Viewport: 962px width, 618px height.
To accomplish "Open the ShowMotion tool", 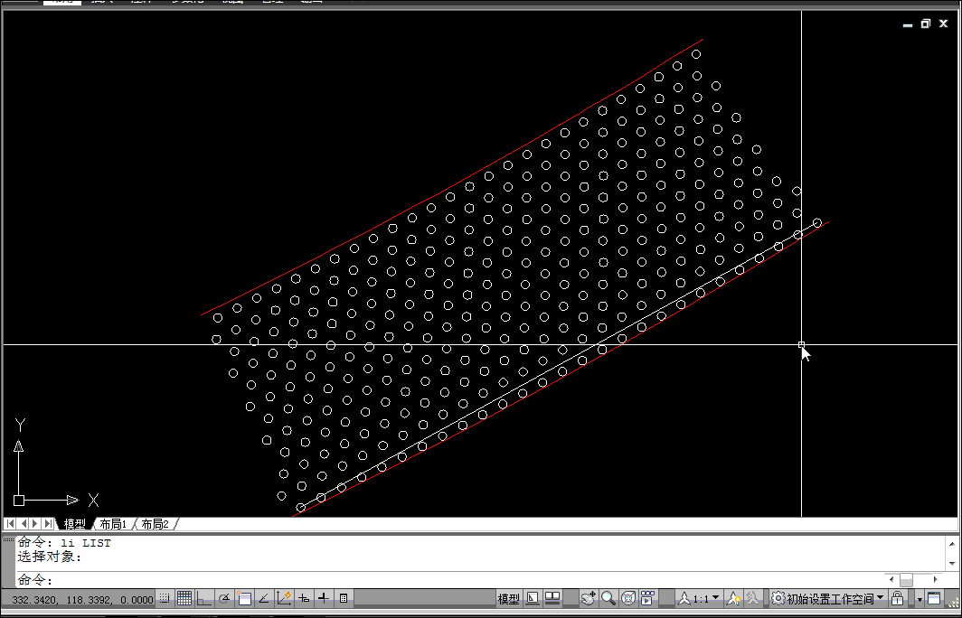I will [x=648, y=598].
